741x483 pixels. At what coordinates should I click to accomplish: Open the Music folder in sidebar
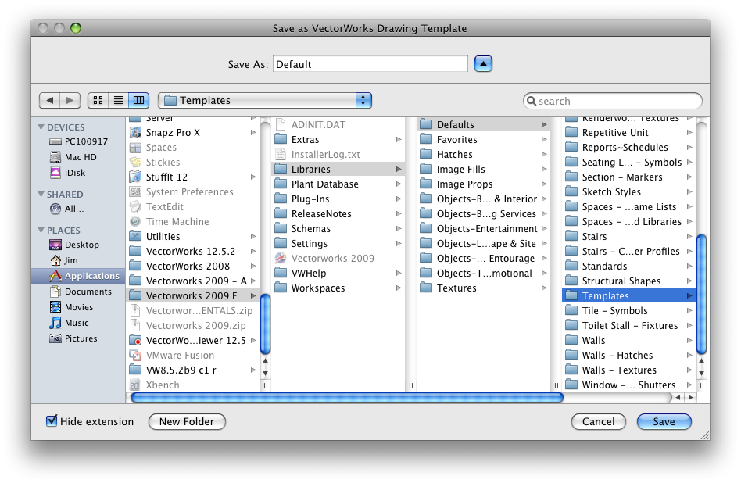77,323
